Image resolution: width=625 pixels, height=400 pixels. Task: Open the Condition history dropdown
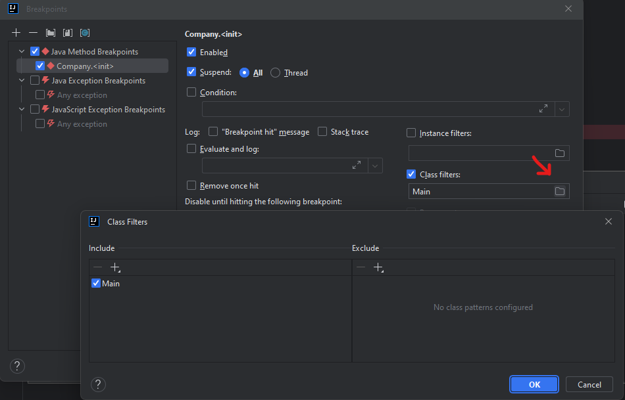[x=562, y=109]
